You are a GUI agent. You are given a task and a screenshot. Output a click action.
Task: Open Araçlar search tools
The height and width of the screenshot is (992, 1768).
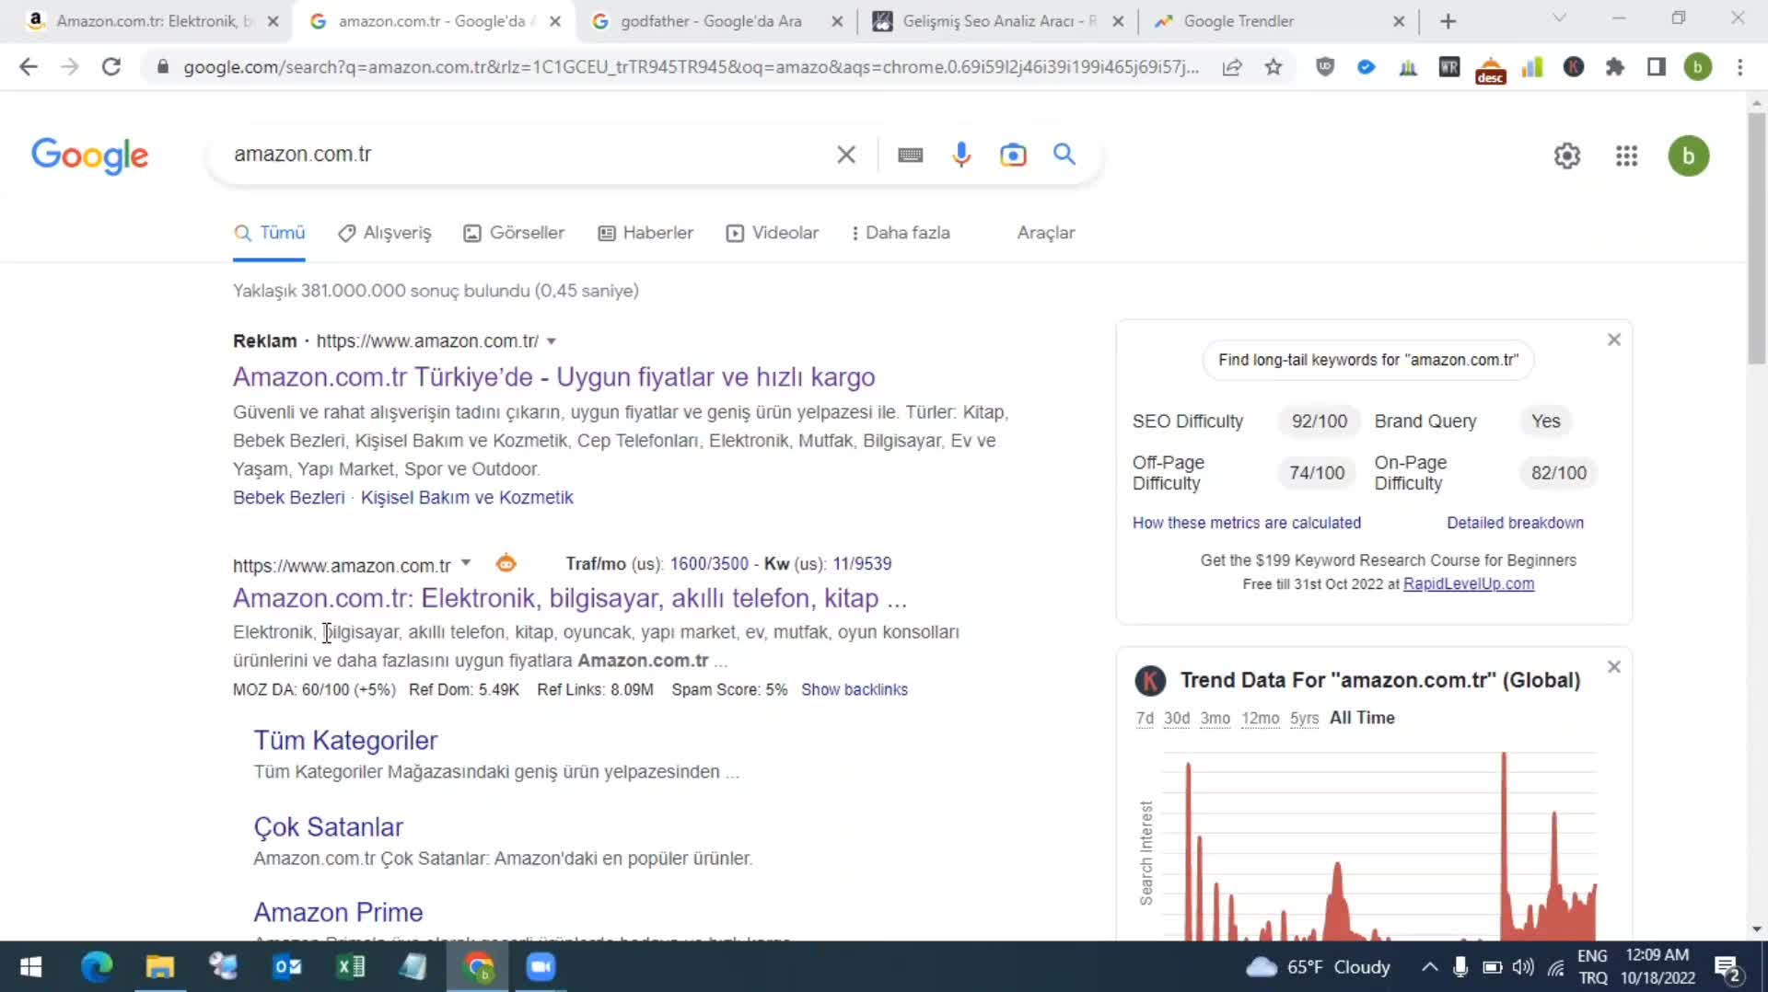1046,233
